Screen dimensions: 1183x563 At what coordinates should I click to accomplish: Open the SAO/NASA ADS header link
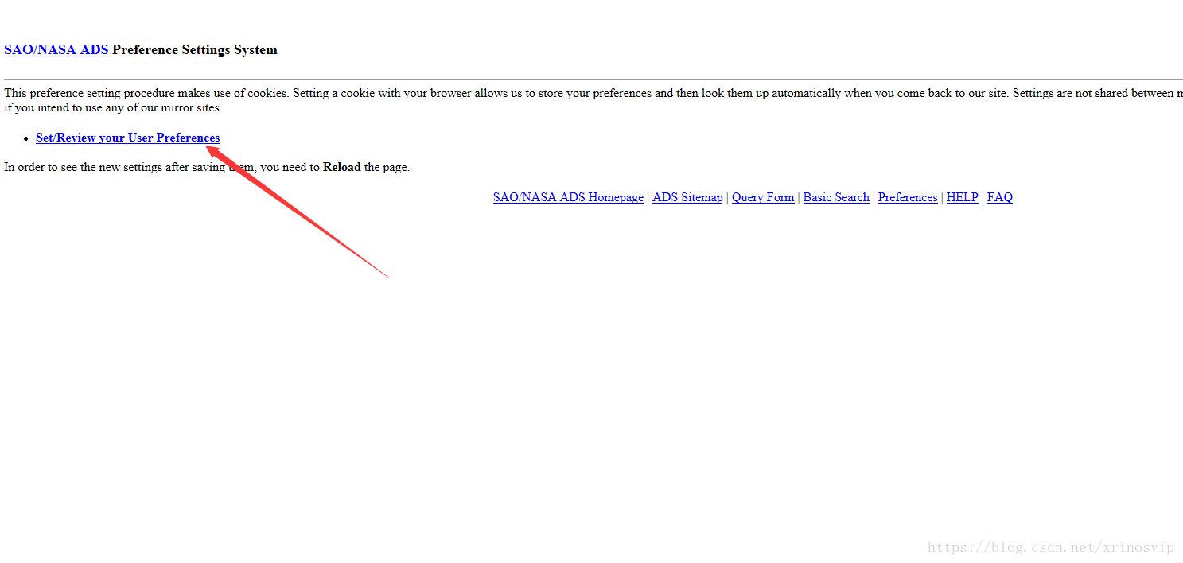click(56, 49)
